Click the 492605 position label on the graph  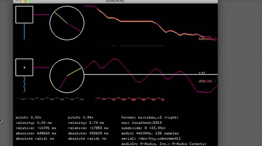click(207, 81)
